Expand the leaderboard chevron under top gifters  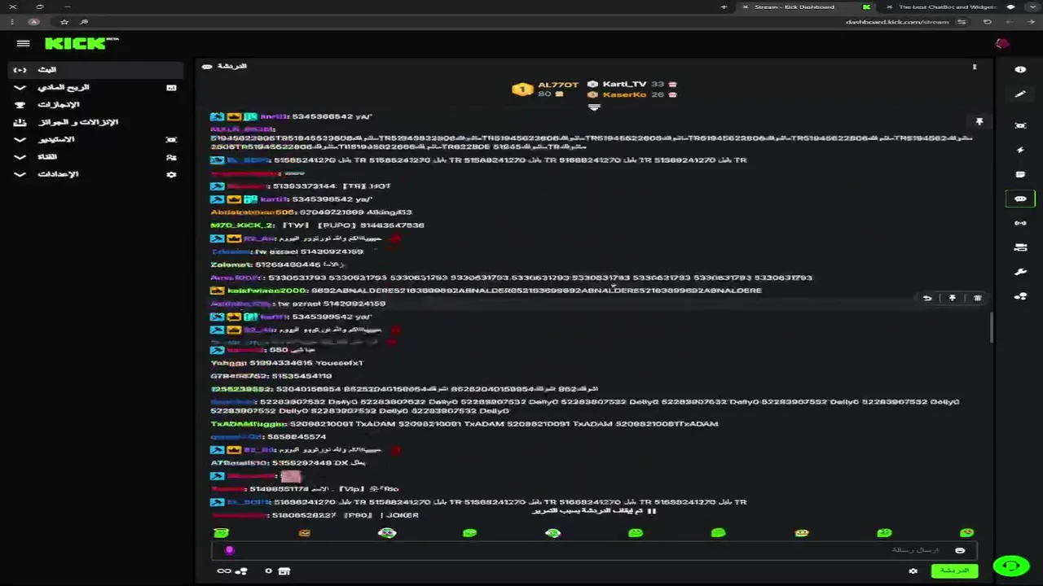[594, 107]
